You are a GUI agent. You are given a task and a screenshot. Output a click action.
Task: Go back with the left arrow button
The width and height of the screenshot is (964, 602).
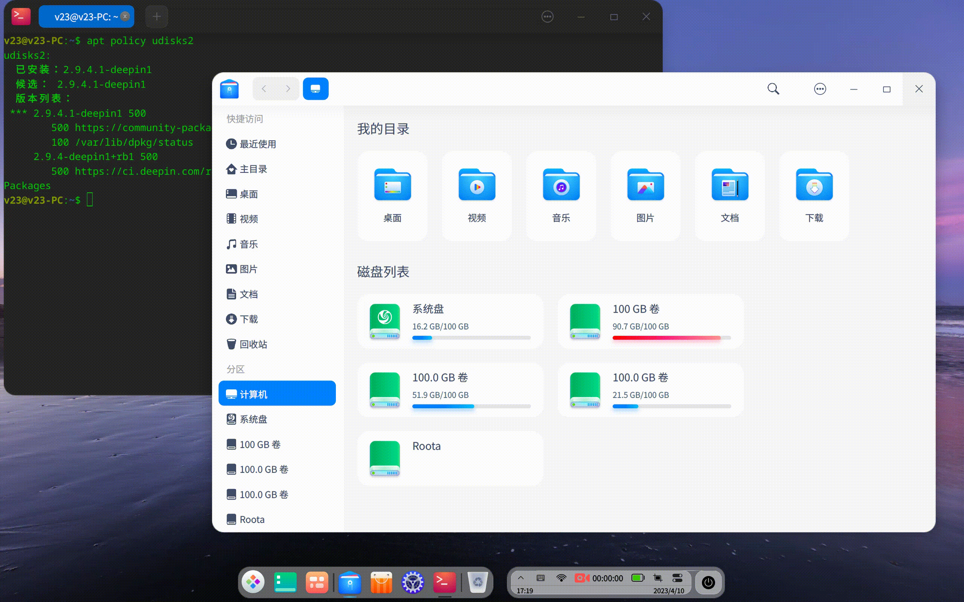pos(264,89)
